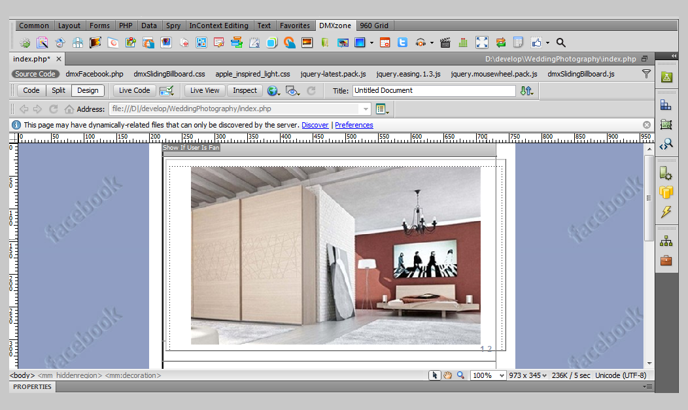Viewport: 688px width, 410px height.
Task: Click the Twitter bird icon
Action: click(x=402, y=43)
